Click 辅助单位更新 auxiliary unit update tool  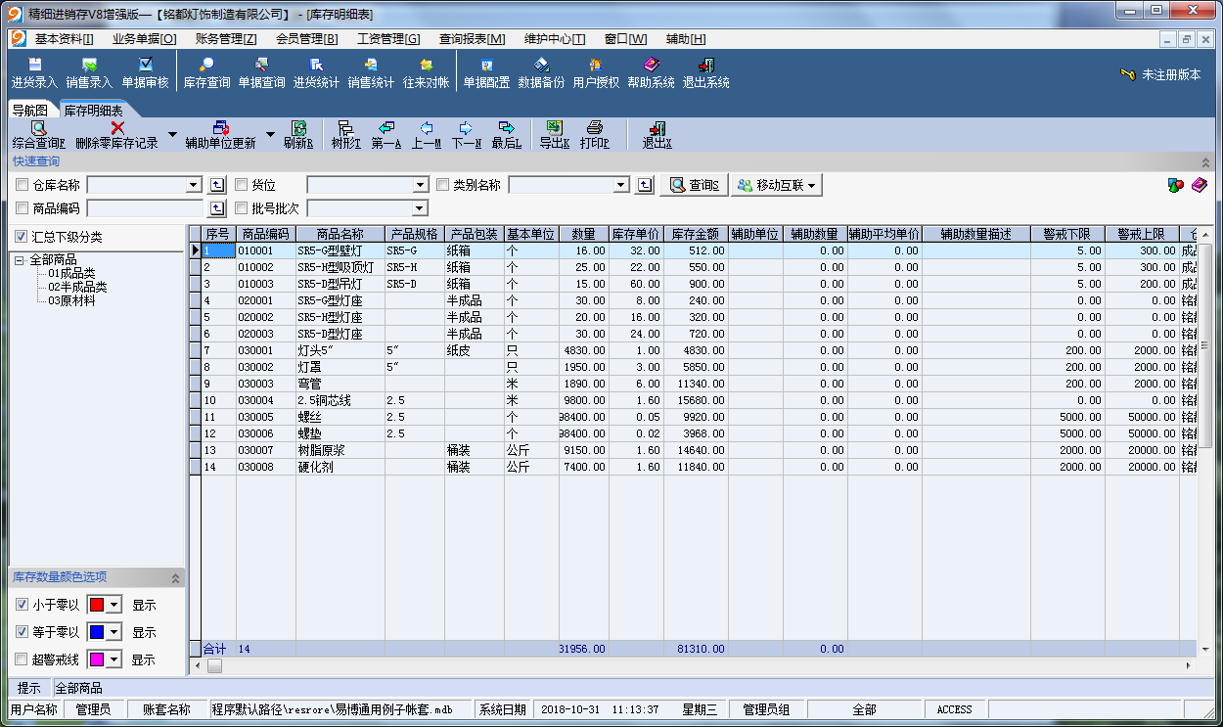point(221,135)
